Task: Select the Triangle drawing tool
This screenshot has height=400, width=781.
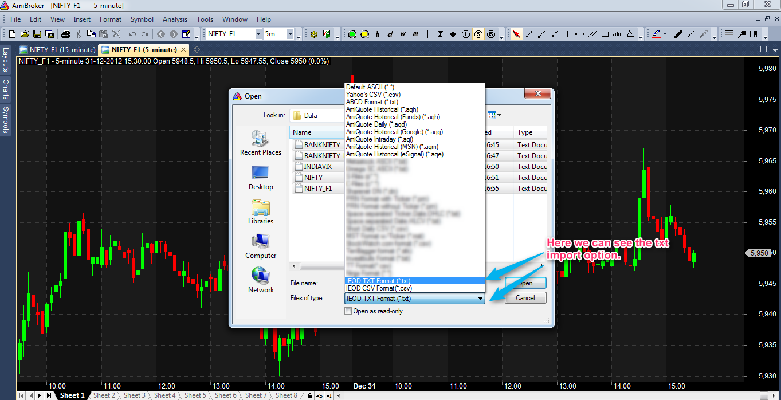Action: (630, 34)
